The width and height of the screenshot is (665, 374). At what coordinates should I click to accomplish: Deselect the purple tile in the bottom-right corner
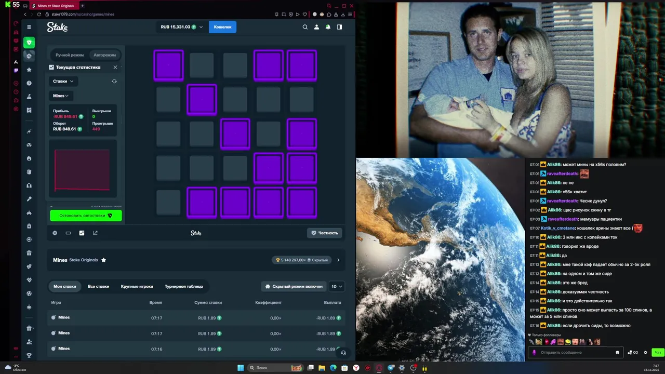(x=302, y=203)
